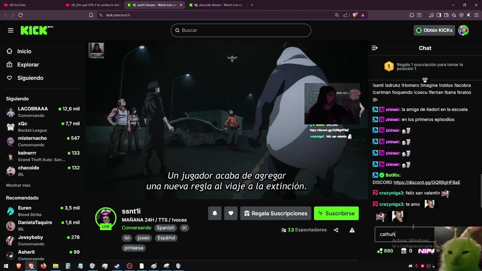This screenshot has height=271, width=482.
Task: Click Regala Suscripciones button
Action: [276, 213]
